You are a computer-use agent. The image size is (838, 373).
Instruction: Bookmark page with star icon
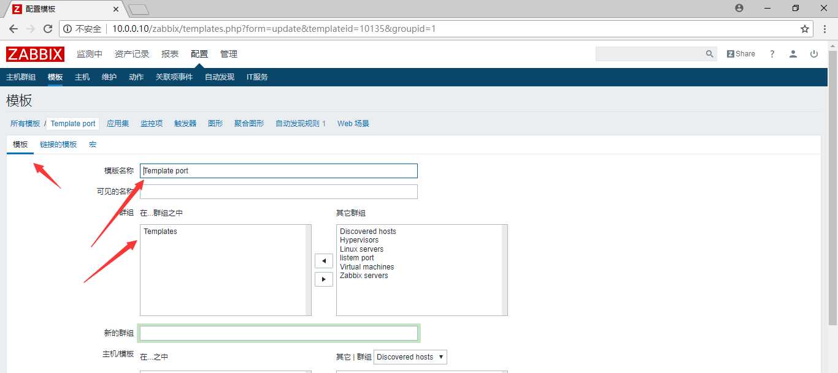[x=805, y=29]
